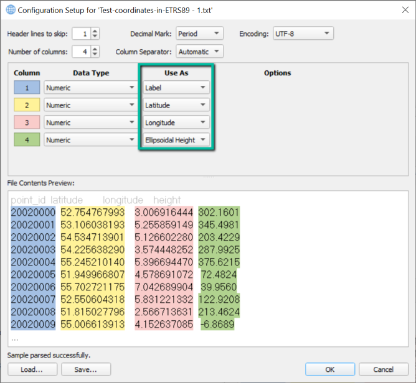Image resolution: width=416 pixels, height=383 pixels.
Task: Decrease the number of columns value
Action: [x=95, y=55]
